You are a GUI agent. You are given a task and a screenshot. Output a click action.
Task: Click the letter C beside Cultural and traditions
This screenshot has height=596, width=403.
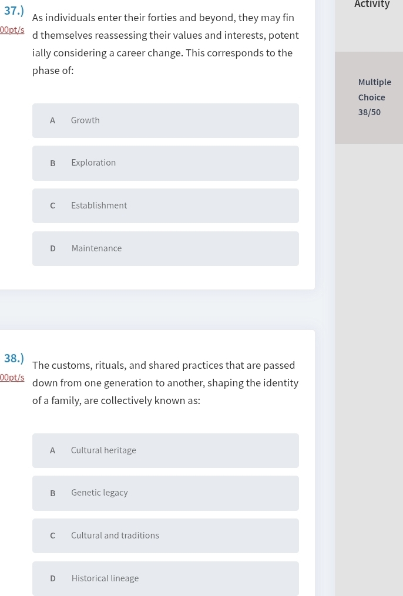coord(52,536)
